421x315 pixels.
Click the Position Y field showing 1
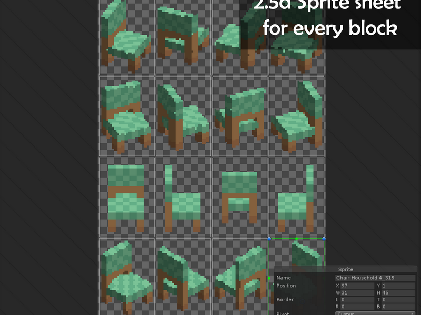[x=398, y=286]
